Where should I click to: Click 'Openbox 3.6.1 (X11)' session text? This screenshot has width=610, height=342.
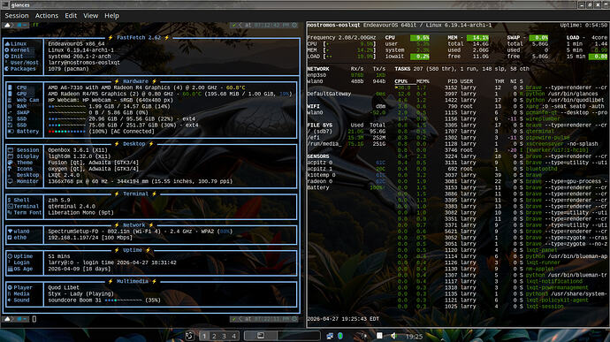pyautogui.click(x=78, y=150)
